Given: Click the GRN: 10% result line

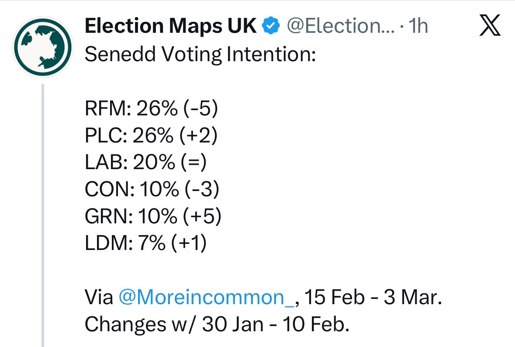Looking at the screenshot, I should (x=152, y=217).
